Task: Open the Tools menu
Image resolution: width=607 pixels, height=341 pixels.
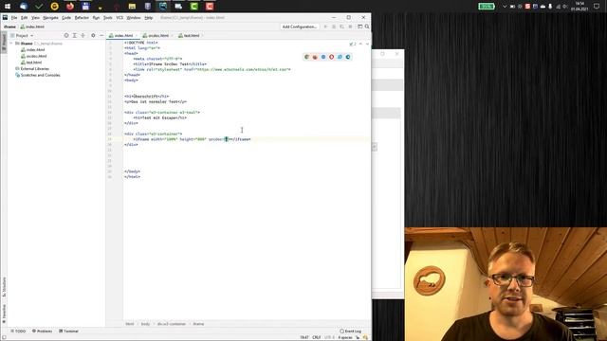Action: tap(107, 18)
